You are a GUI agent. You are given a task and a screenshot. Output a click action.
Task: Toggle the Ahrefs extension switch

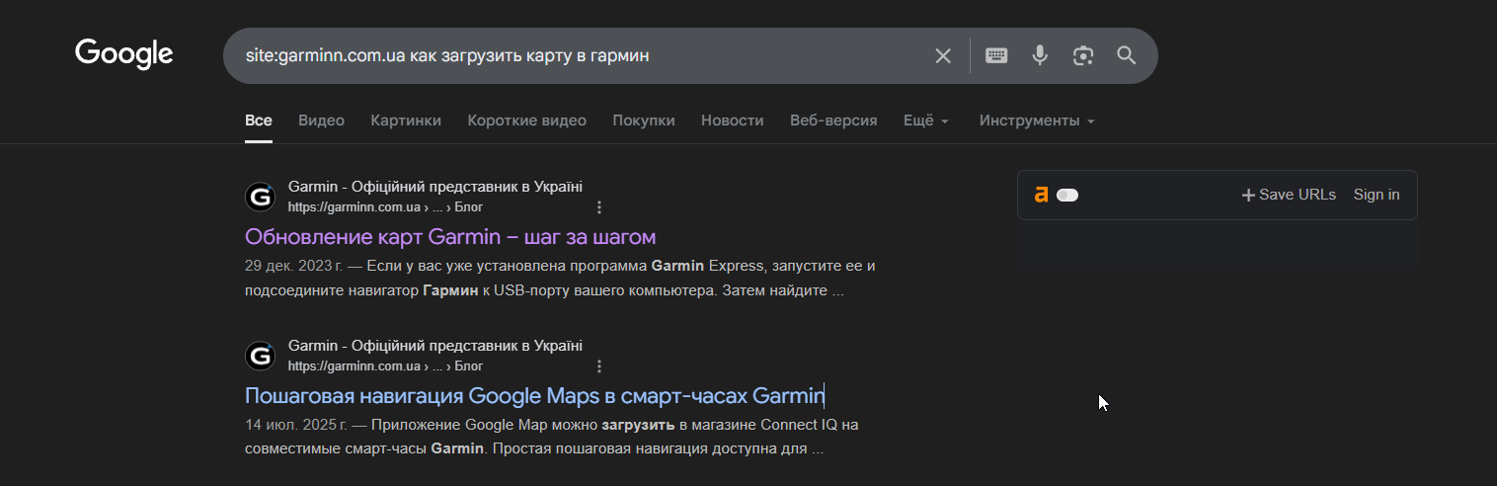point(1067,195)
